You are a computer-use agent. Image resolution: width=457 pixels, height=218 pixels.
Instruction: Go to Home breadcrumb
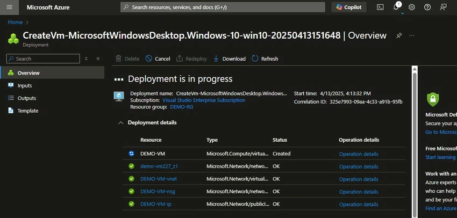tap(15, 22)
